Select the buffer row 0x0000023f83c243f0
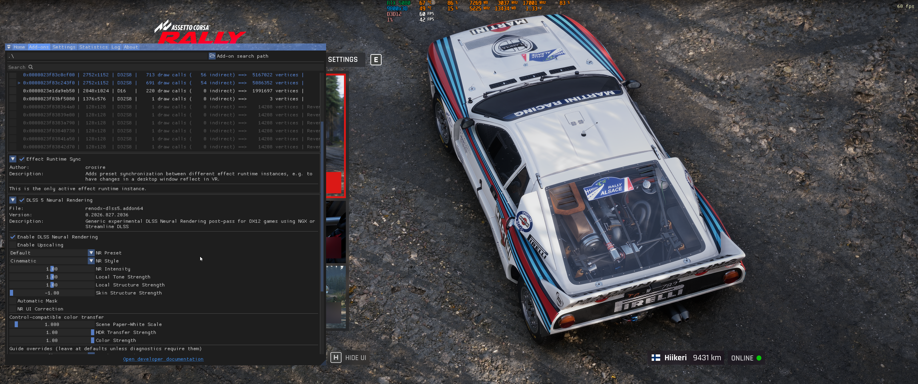Image resolution: width=918 pixels, height=384 pixels. coord(163,83)
